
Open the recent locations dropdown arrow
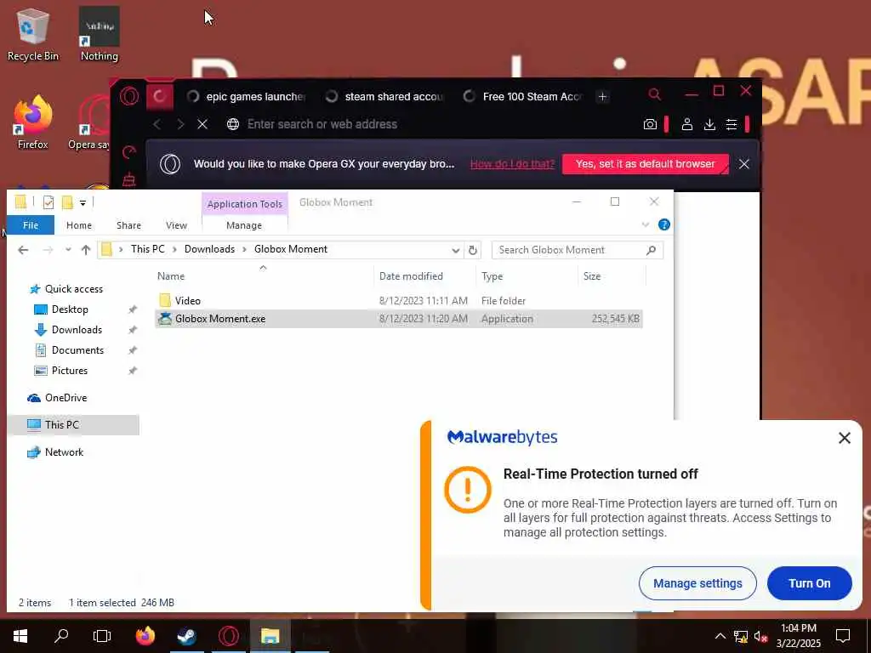(x=68, y=250)
